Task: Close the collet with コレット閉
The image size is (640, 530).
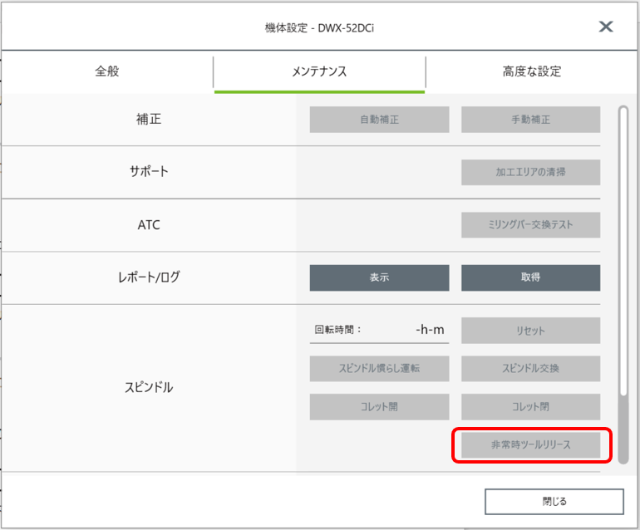Action: pyautogui.click(x=530, y=407)
